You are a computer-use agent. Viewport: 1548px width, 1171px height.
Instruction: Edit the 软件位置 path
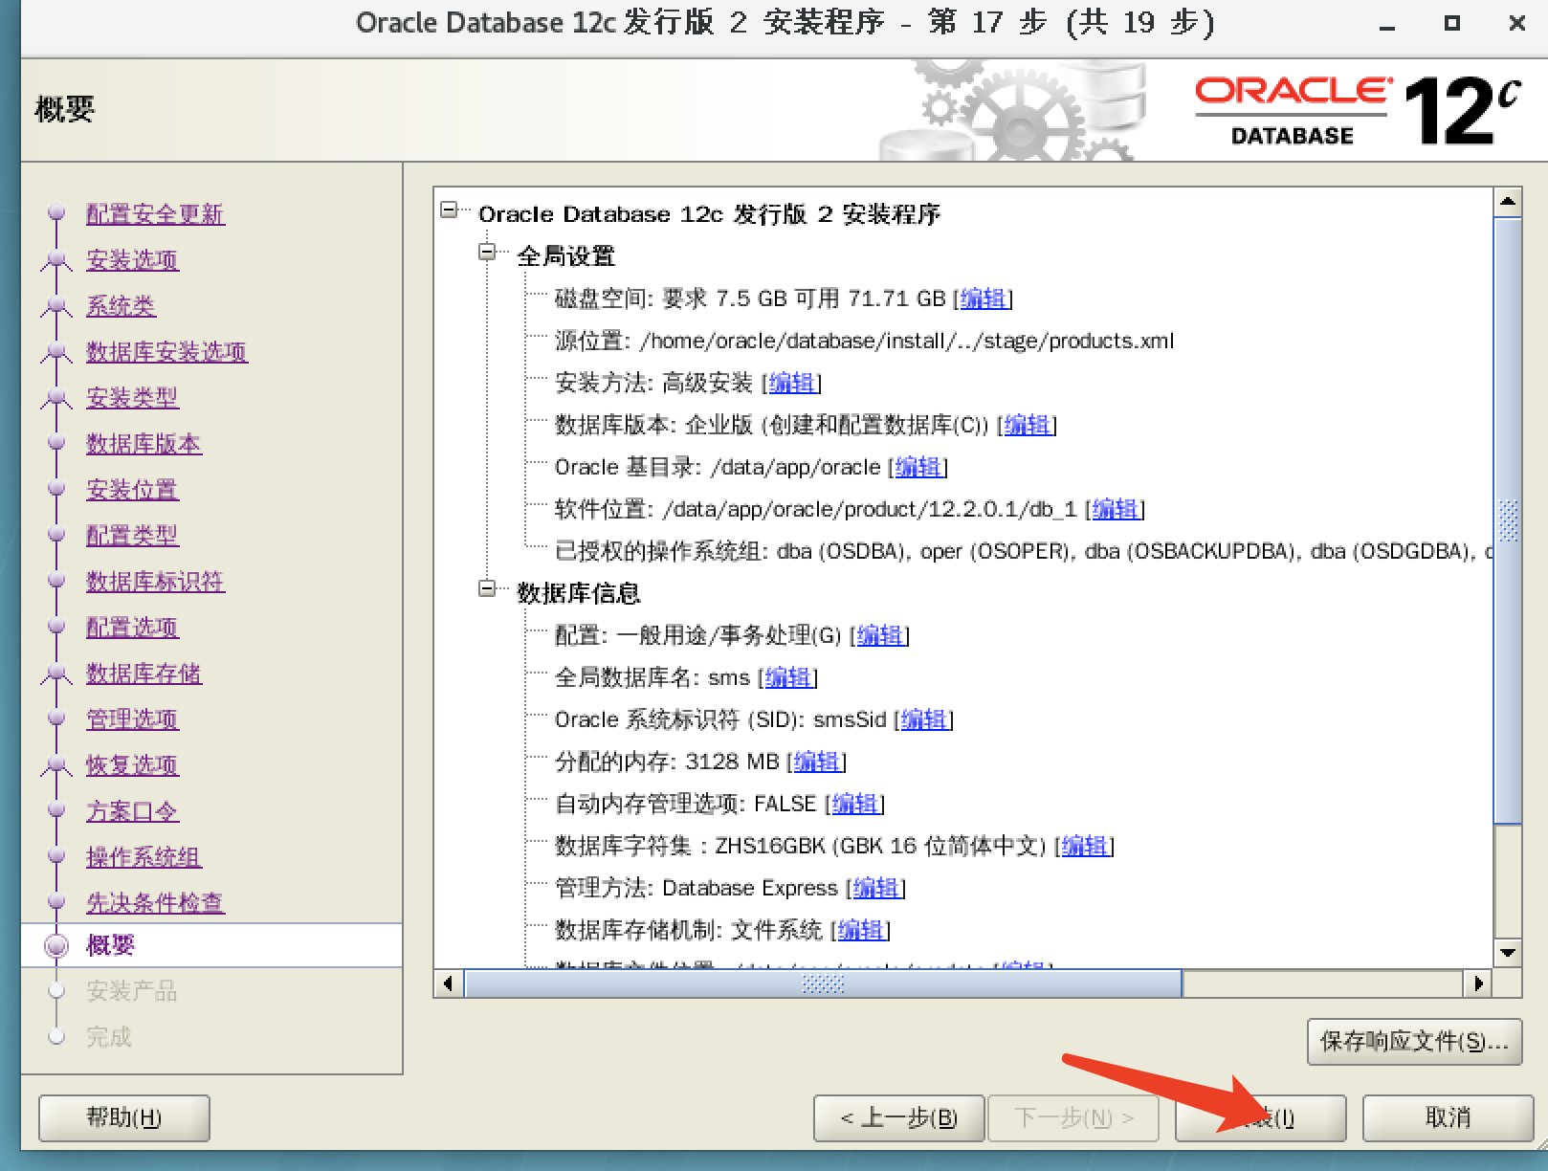pos(1115,509)
